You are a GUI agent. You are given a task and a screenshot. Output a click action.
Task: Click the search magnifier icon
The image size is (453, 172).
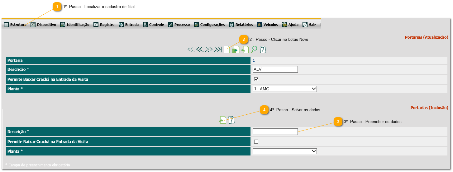coord(254,50)
